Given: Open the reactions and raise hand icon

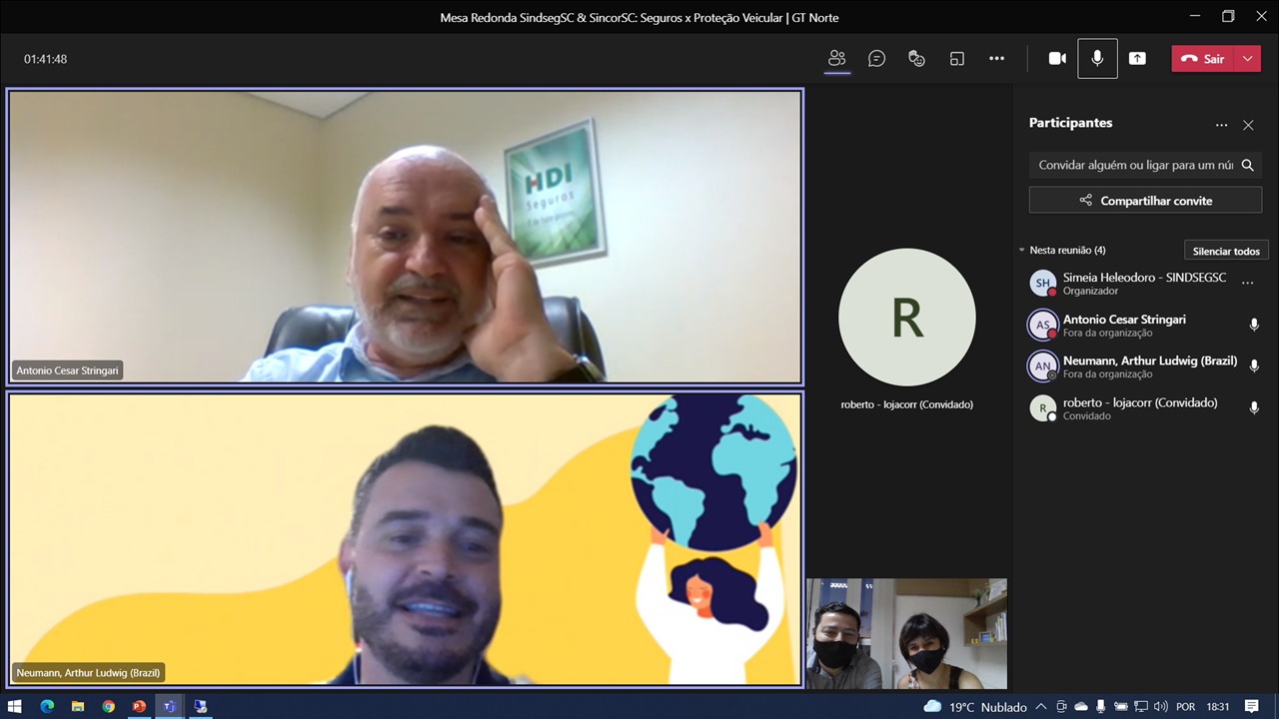Looking at the screenshot, I should [x=916, y=59].
